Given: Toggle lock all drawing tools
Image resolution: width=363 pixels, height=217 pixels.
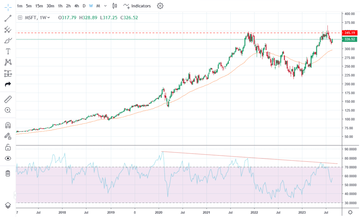Looking at the screenshot, I should [x=8, y=147].
